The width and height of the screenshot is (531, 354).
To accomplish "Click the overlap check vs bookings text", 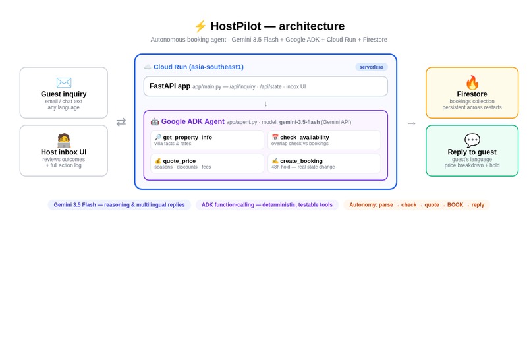I will point(300,144).
